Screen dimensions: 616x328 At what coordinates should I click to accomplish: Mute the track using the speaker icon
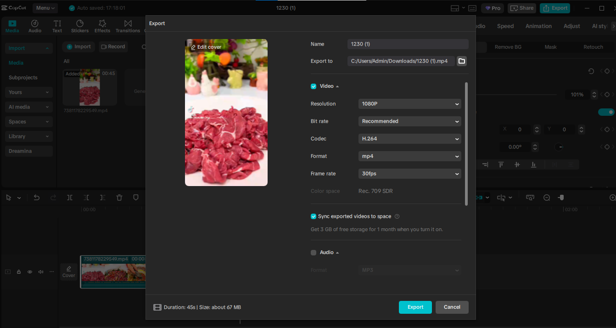click(x=41, y=272)
